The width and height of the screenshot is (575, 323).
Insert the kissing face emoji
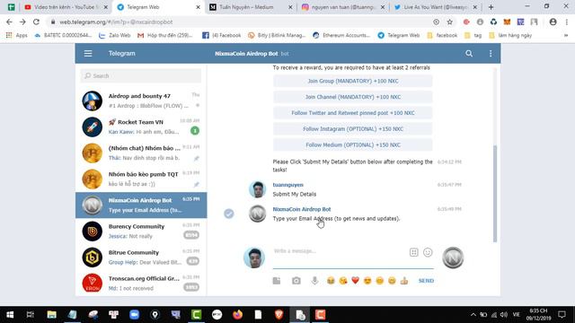tap(343, 281)
